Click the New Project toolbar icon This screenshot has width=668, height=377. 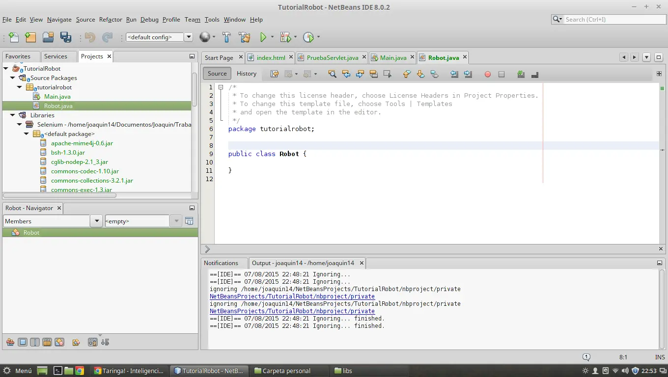(30, 37)
